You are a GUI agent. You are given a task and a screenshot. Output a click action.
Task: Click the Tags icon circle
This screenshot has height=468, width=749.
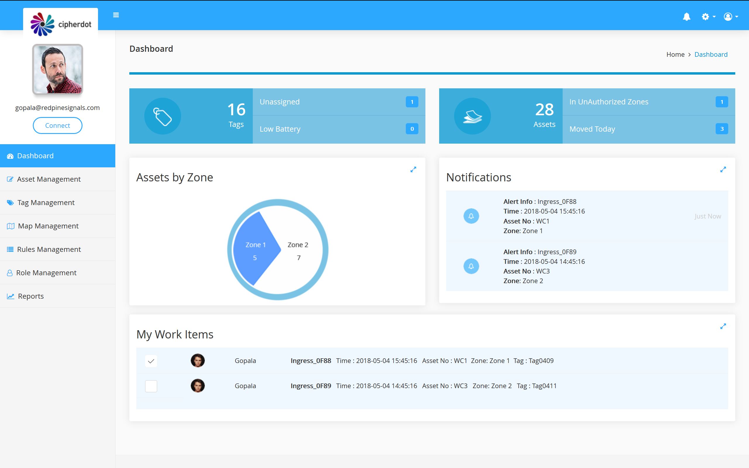(x=162, y=116)
